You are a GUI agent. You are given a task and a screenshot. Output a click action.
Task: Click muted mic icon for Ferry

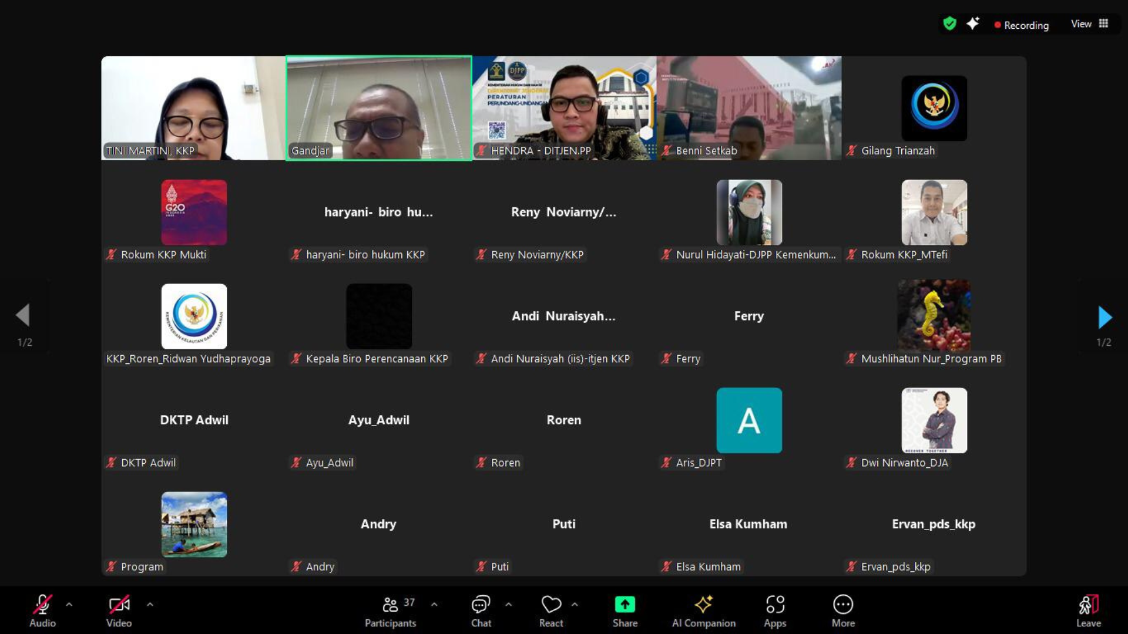coord(666,359)
